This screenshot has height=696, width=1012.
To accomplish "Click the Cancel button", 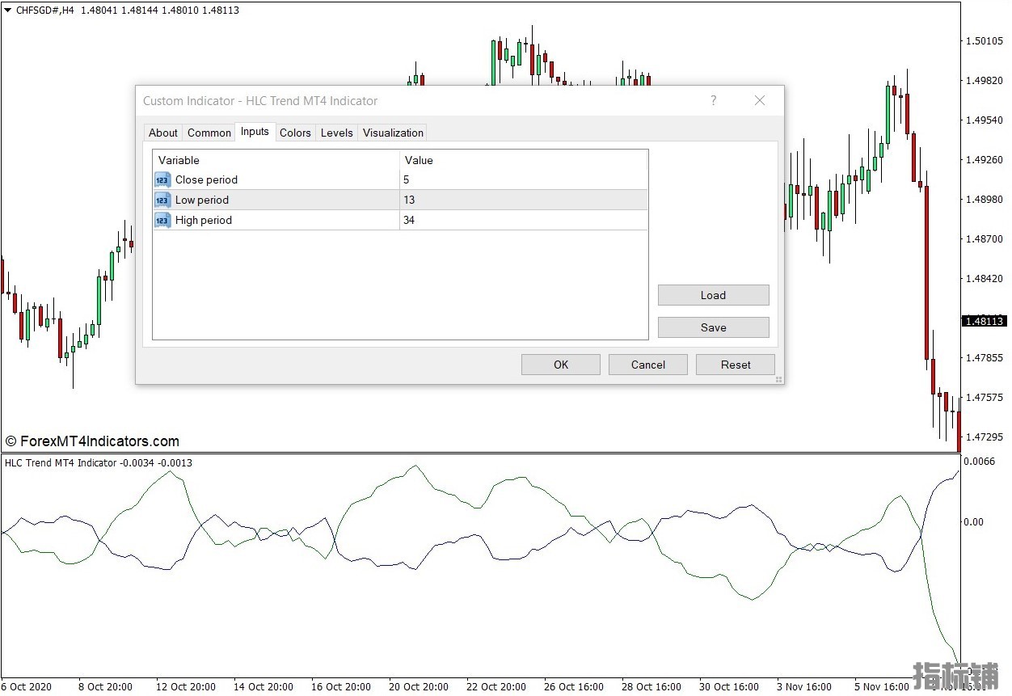I will click(648, 365).
